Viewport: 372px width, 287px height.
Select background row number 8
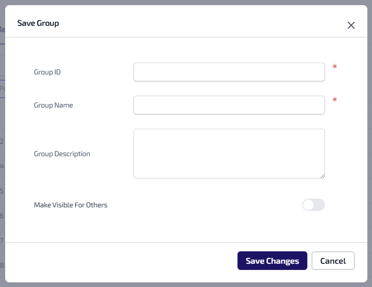[x=2, y=265]
